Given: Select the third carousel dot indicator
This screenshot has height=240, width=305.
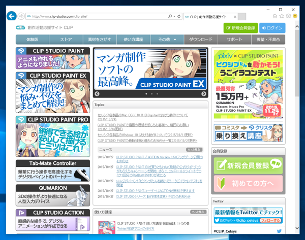Looking at the screenshot, I should tap(157, 94).
